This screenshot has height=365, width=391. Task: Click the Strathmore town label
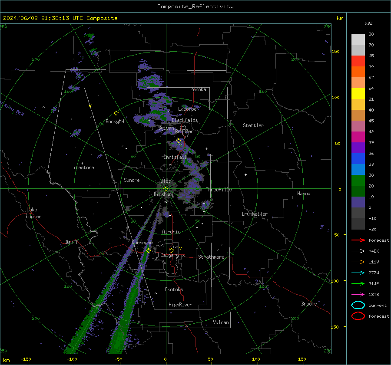[211, 257]
